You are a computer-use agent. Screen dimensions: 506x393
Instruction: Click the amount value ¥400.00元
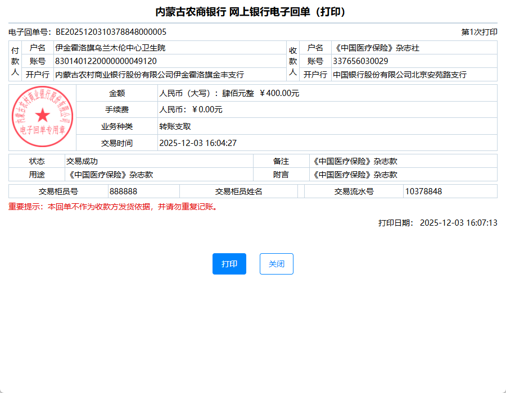pyautogui.click(x=279, y=93)
